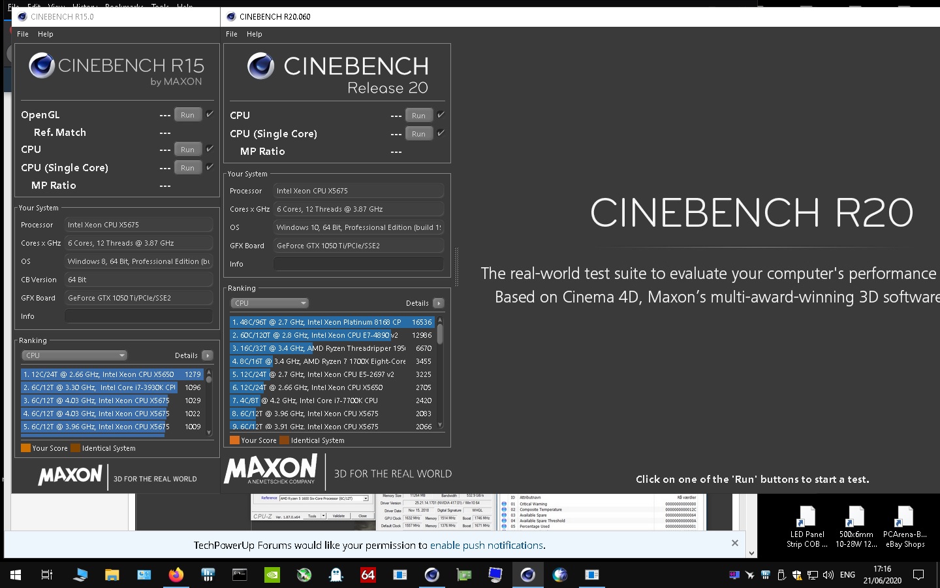940x588 pixels.
Task: Click the airplane icon in system tray
Action: 750,575
